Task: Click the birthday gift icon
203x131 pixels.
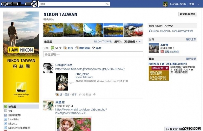Action: 162,52
